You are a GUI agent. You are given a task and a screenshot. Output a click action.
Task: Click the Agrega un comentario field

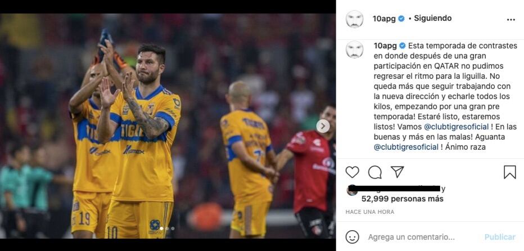[412, 237]
